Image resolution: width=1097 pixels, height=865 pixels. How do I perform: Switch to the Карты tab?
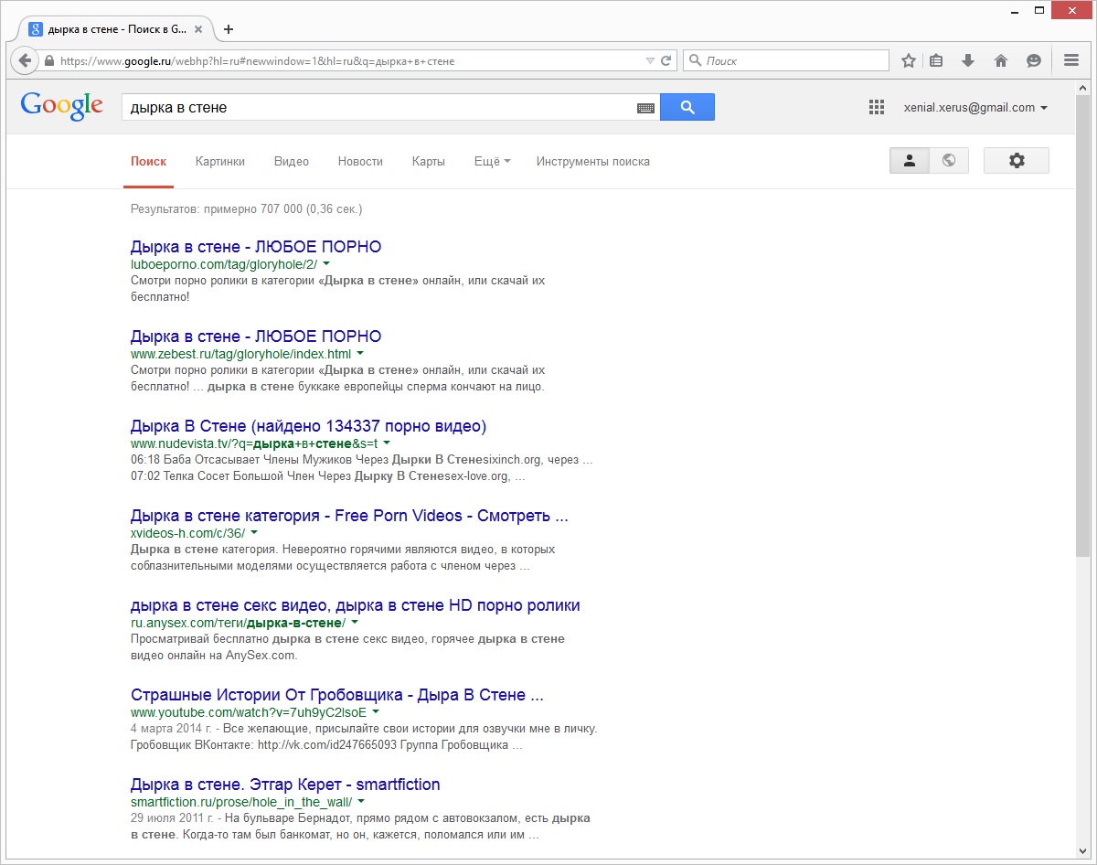coord(429,162)
